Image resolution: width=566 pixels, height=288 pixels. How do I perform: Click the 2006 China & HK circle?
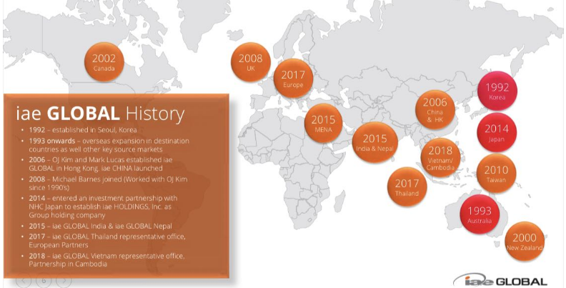tap(435, 110)
